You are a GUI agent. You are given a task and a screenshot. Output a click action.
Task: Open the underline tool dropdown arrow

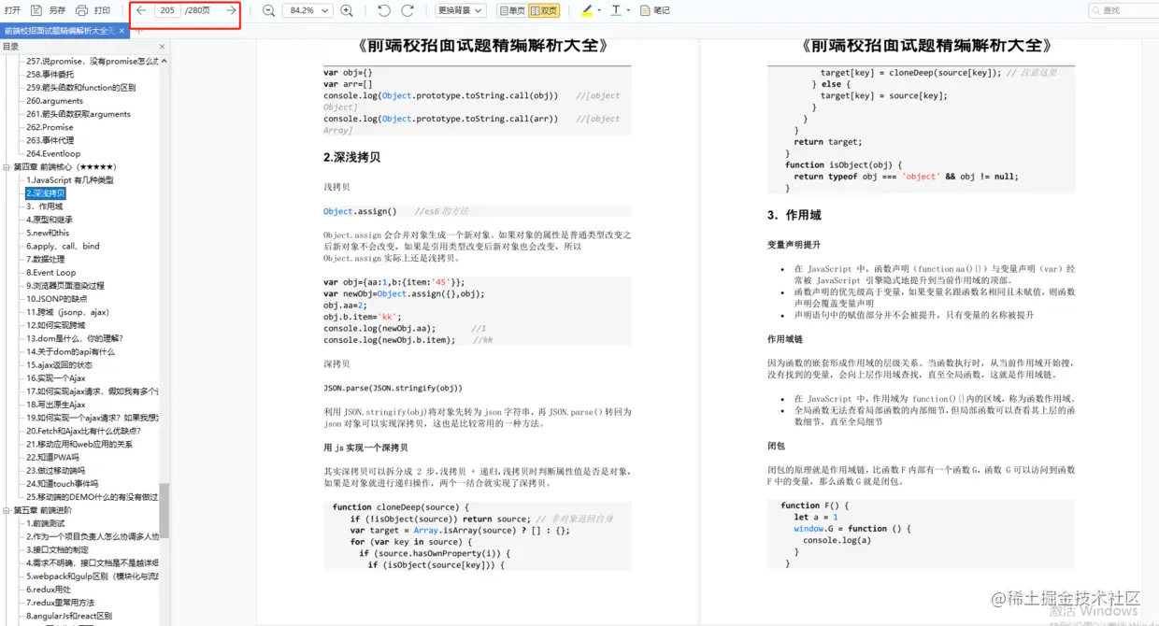[628, 10]
